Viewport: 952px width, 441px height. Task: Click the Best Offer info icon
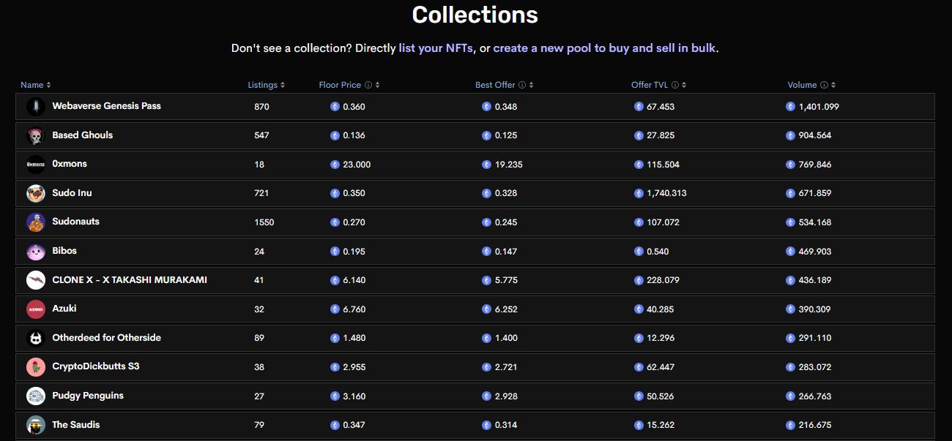[522, 85]
